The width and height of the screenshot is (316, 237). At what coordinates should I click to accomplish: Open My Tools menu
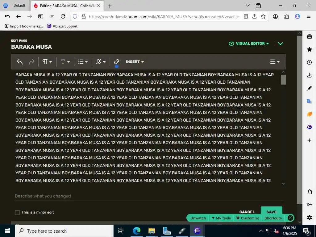tap(221, 218)
